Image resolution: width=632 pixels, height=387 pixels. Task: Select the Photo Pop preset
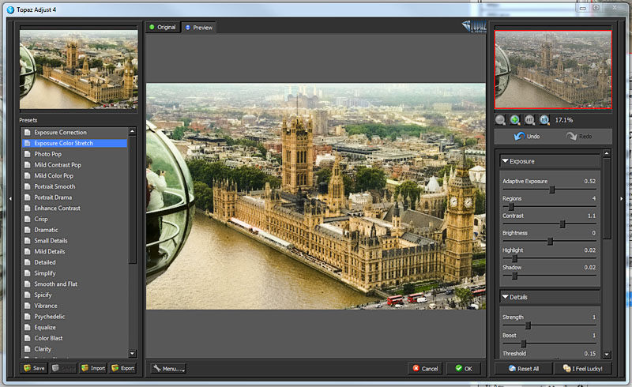[x=47, y=154]
